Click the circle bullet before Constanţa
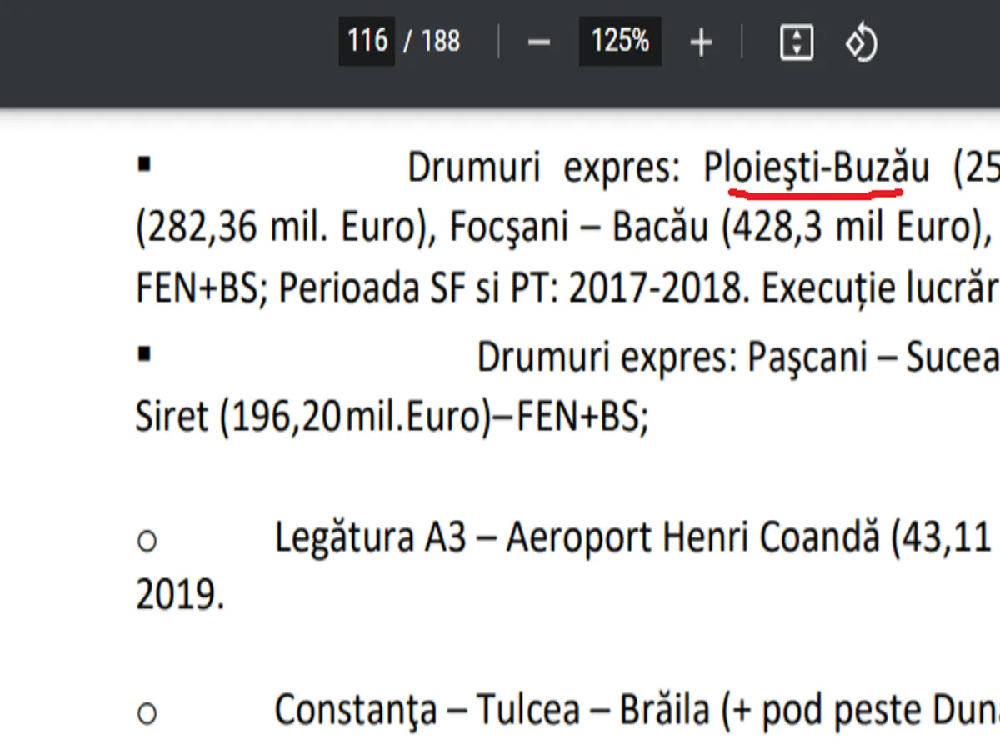1000x750 pixels. coord(147,713)
